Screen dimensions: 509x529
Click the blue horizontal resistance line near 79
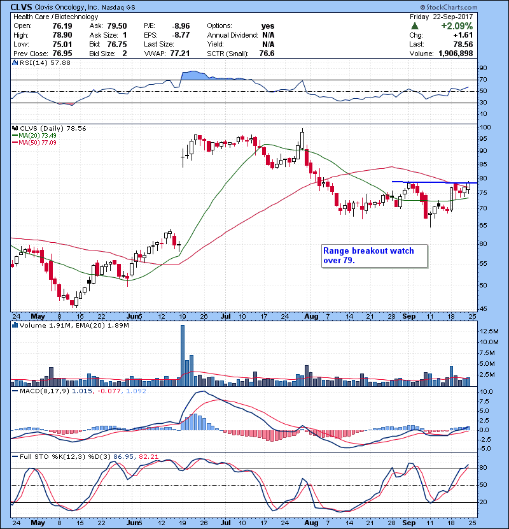[x=435, y=182]
